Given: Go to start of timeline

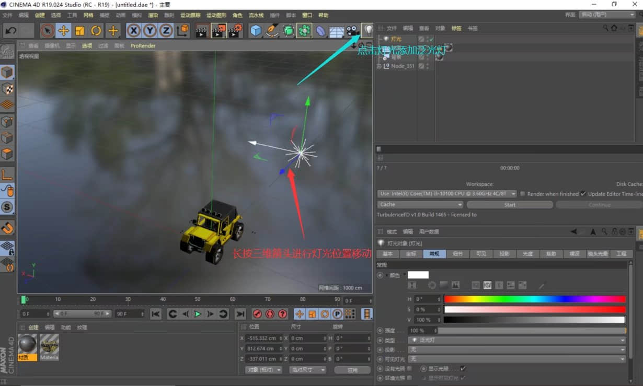Looking at the screenshot, I should 155,314.
